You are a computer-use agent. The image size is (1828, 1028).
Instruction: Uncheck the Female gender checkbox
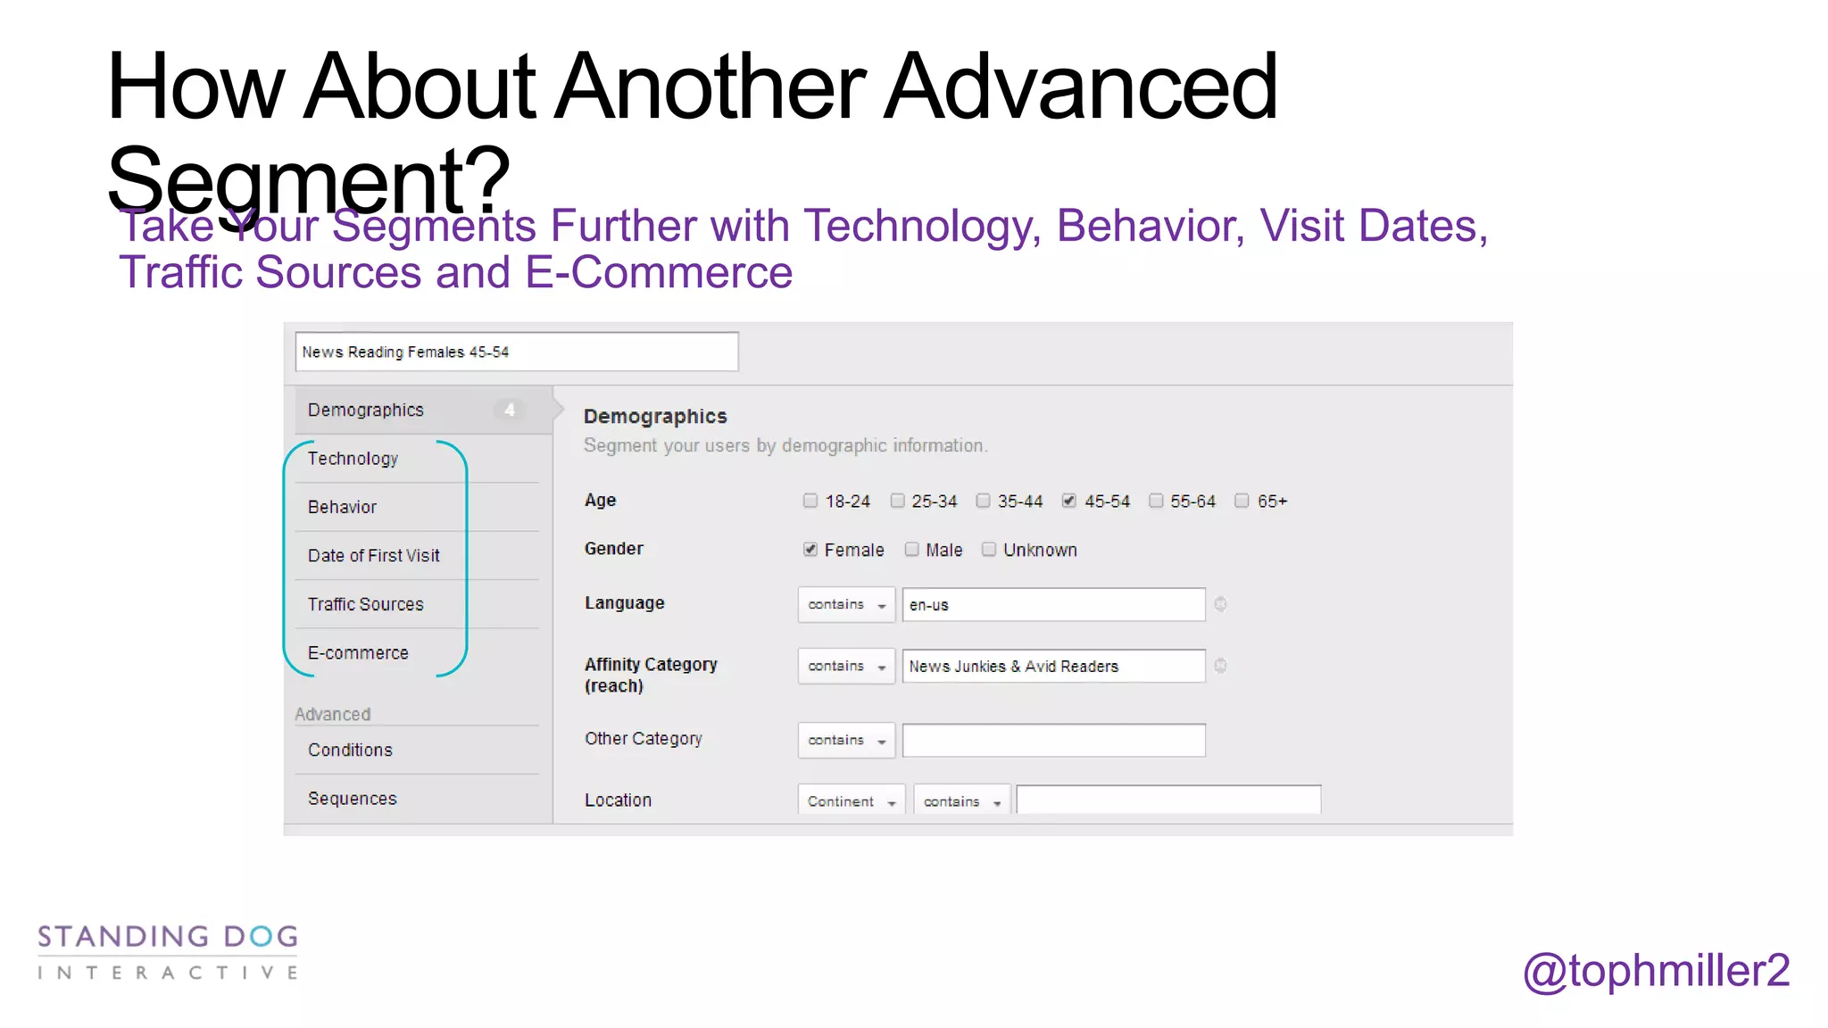(x=810, y=550)
